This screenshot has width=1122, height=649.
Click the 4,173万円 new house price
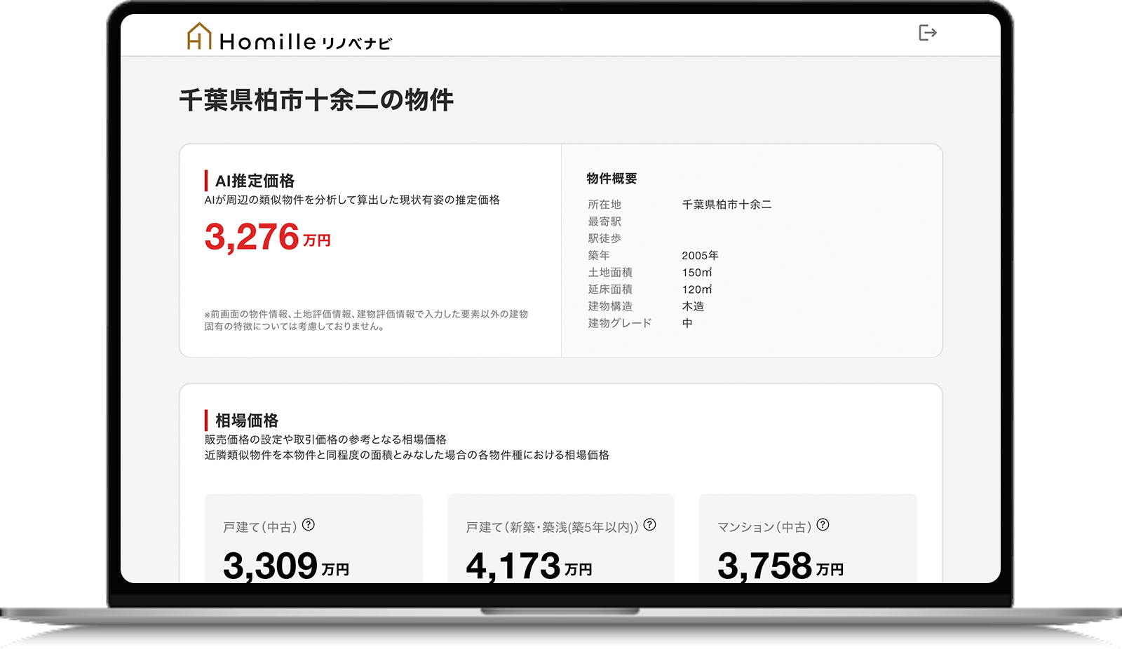pos(529,566)
